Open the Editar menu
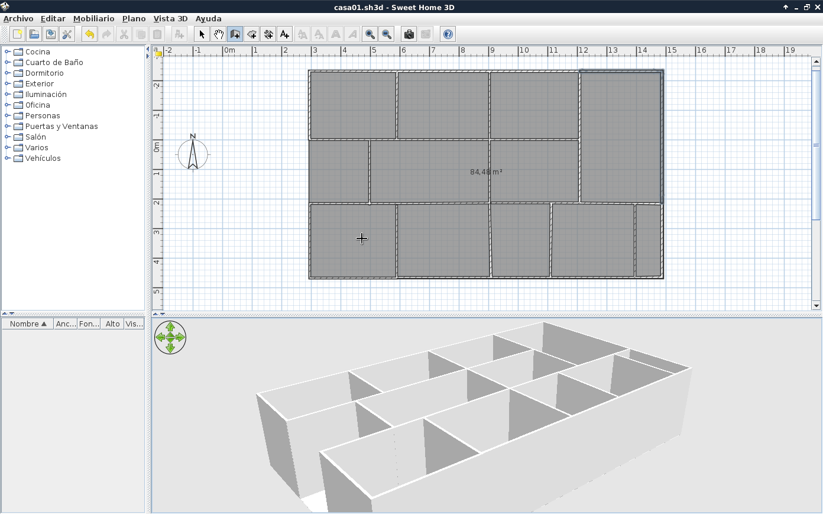Image resolution: width=823 pixels, height=514 pixels. [53, 18]
